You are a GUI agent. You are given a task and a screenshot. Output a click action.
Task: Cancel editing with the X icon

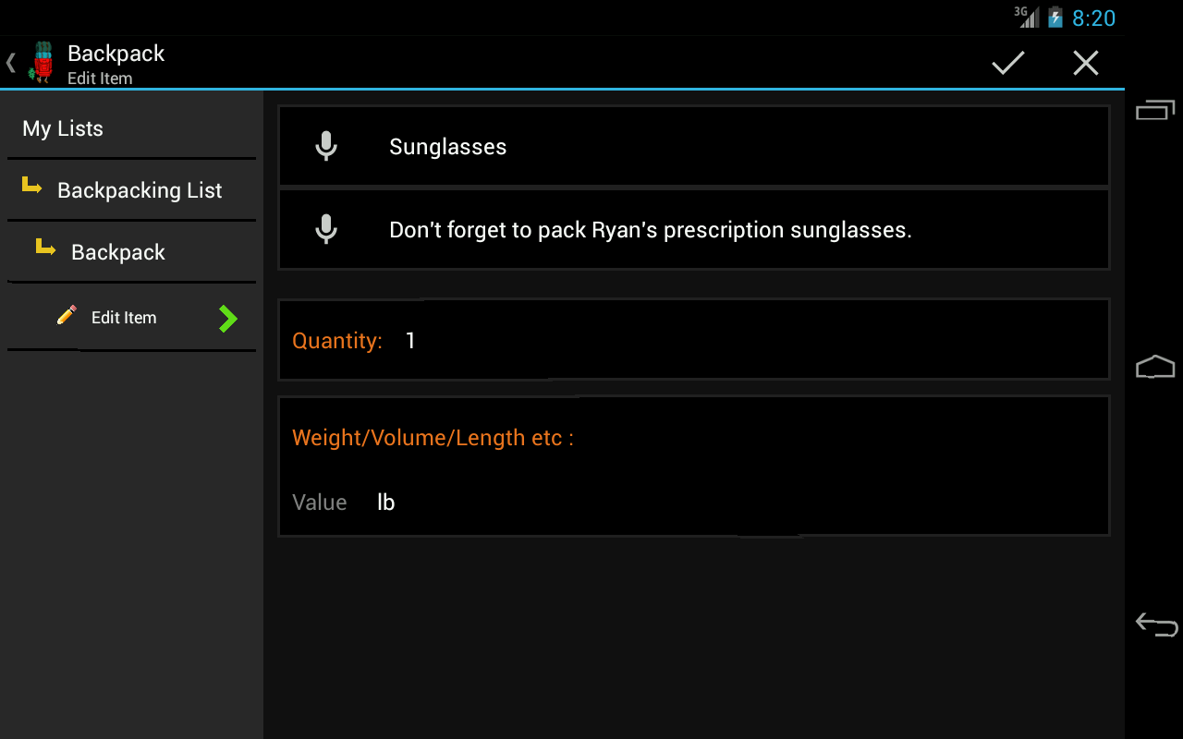tap(1085, 63)
